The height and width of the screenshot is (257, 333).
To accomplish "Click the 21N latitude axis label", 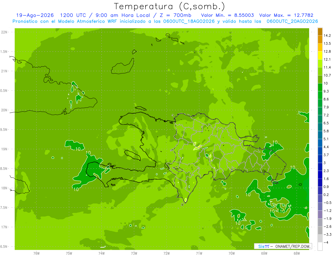I will click(4, 71).
